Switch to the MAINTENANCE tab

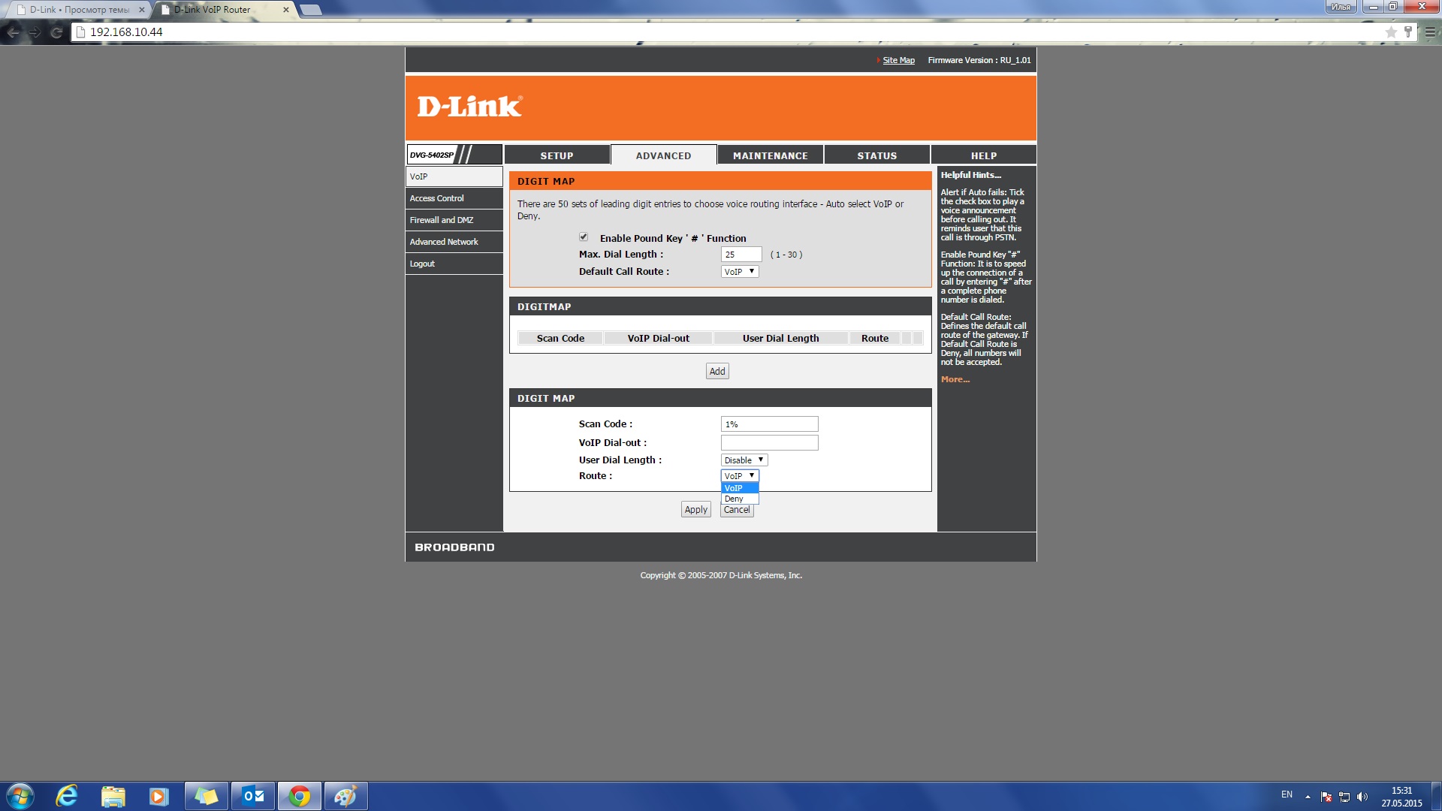(770, 155)
